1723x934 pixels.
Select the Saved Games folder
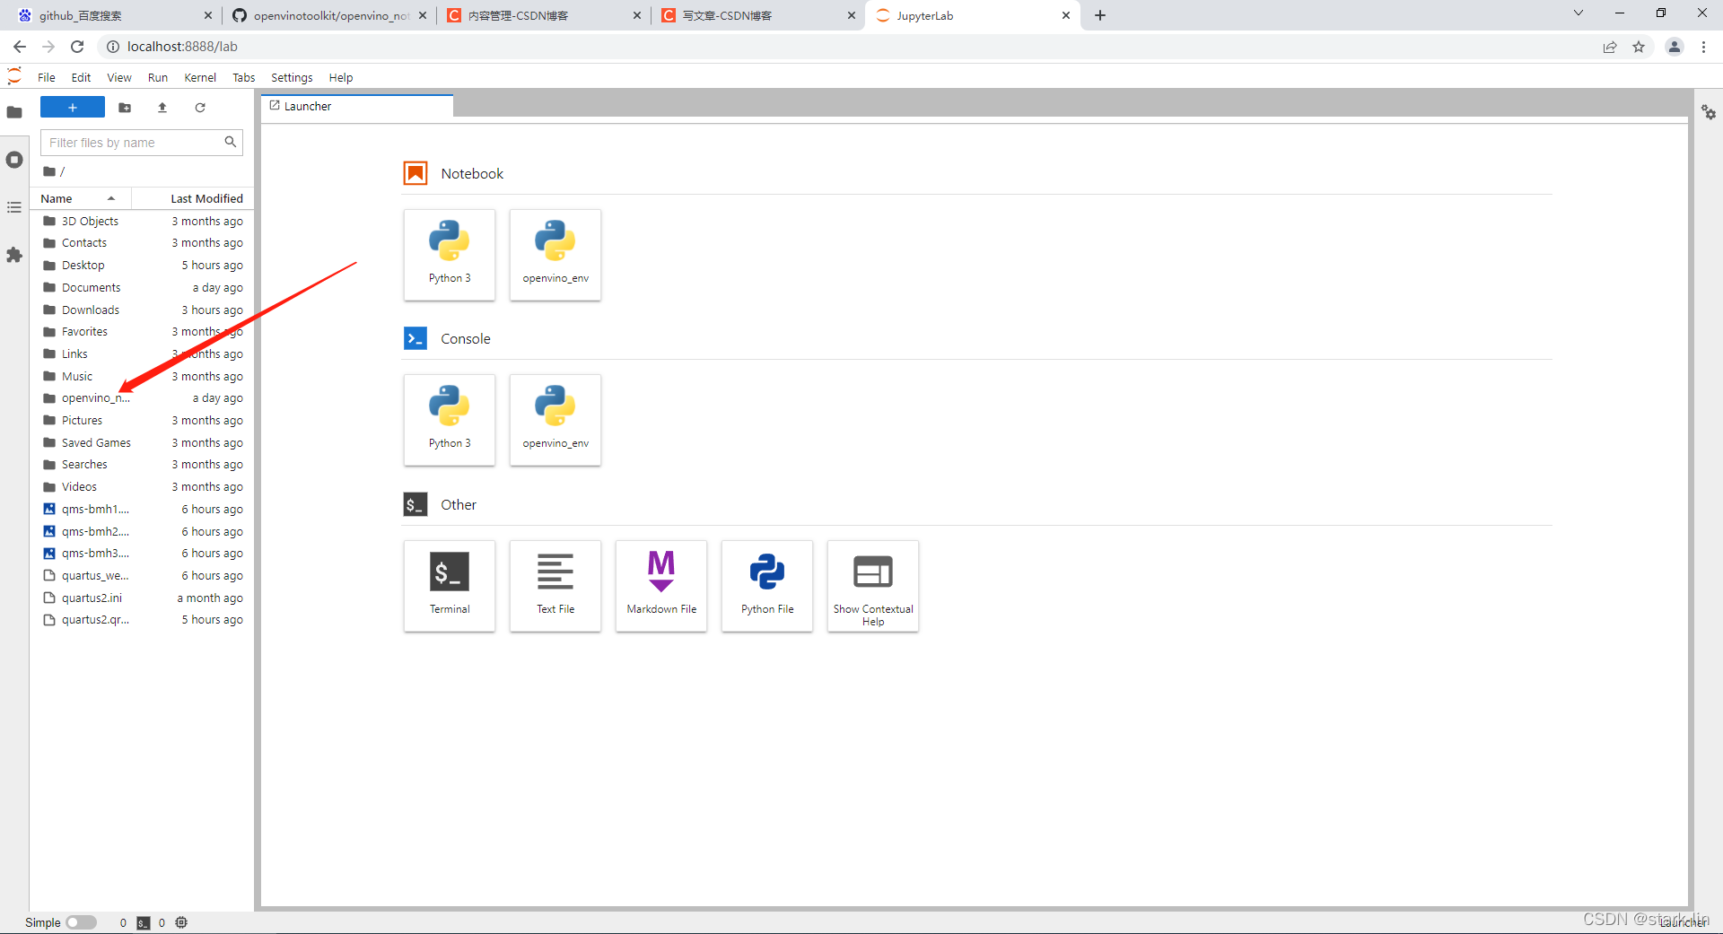143,443
